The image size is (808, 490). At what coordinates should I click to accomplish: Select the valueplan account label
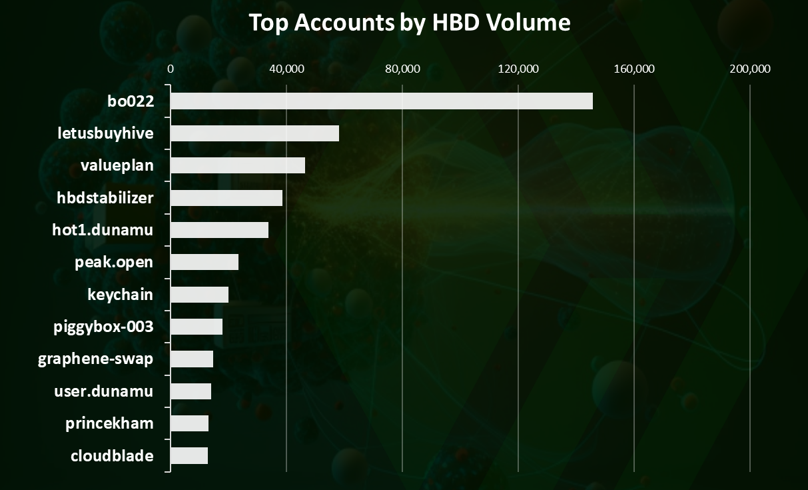(117, 166)
